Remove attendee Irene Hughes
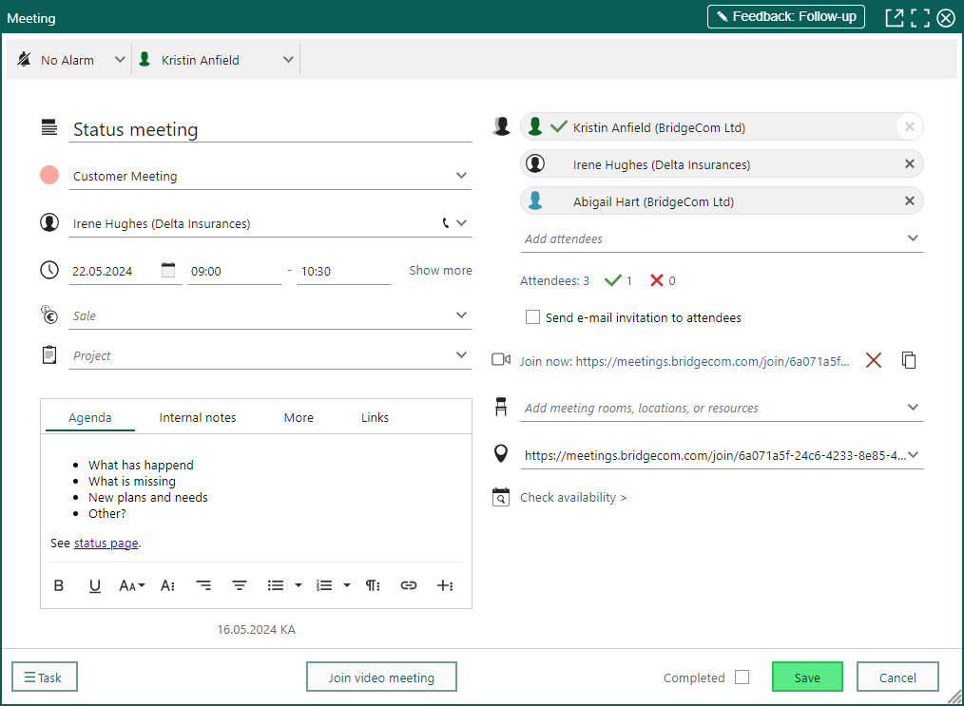The width and height of the screenshot is (964, 706). [909, 164]
